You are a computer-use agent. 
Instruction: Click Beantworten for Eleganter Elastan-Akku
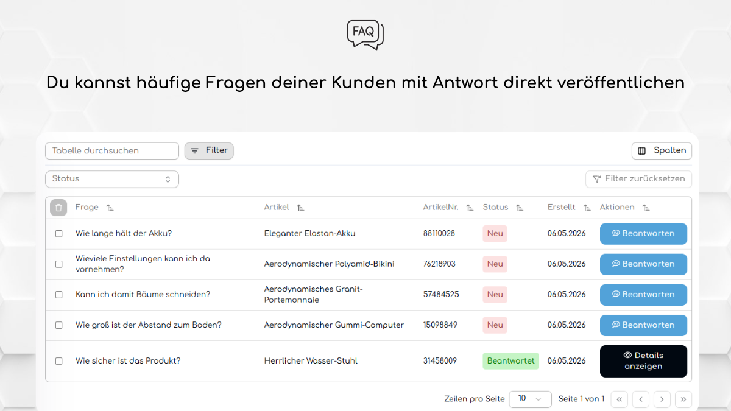point(643,234)
